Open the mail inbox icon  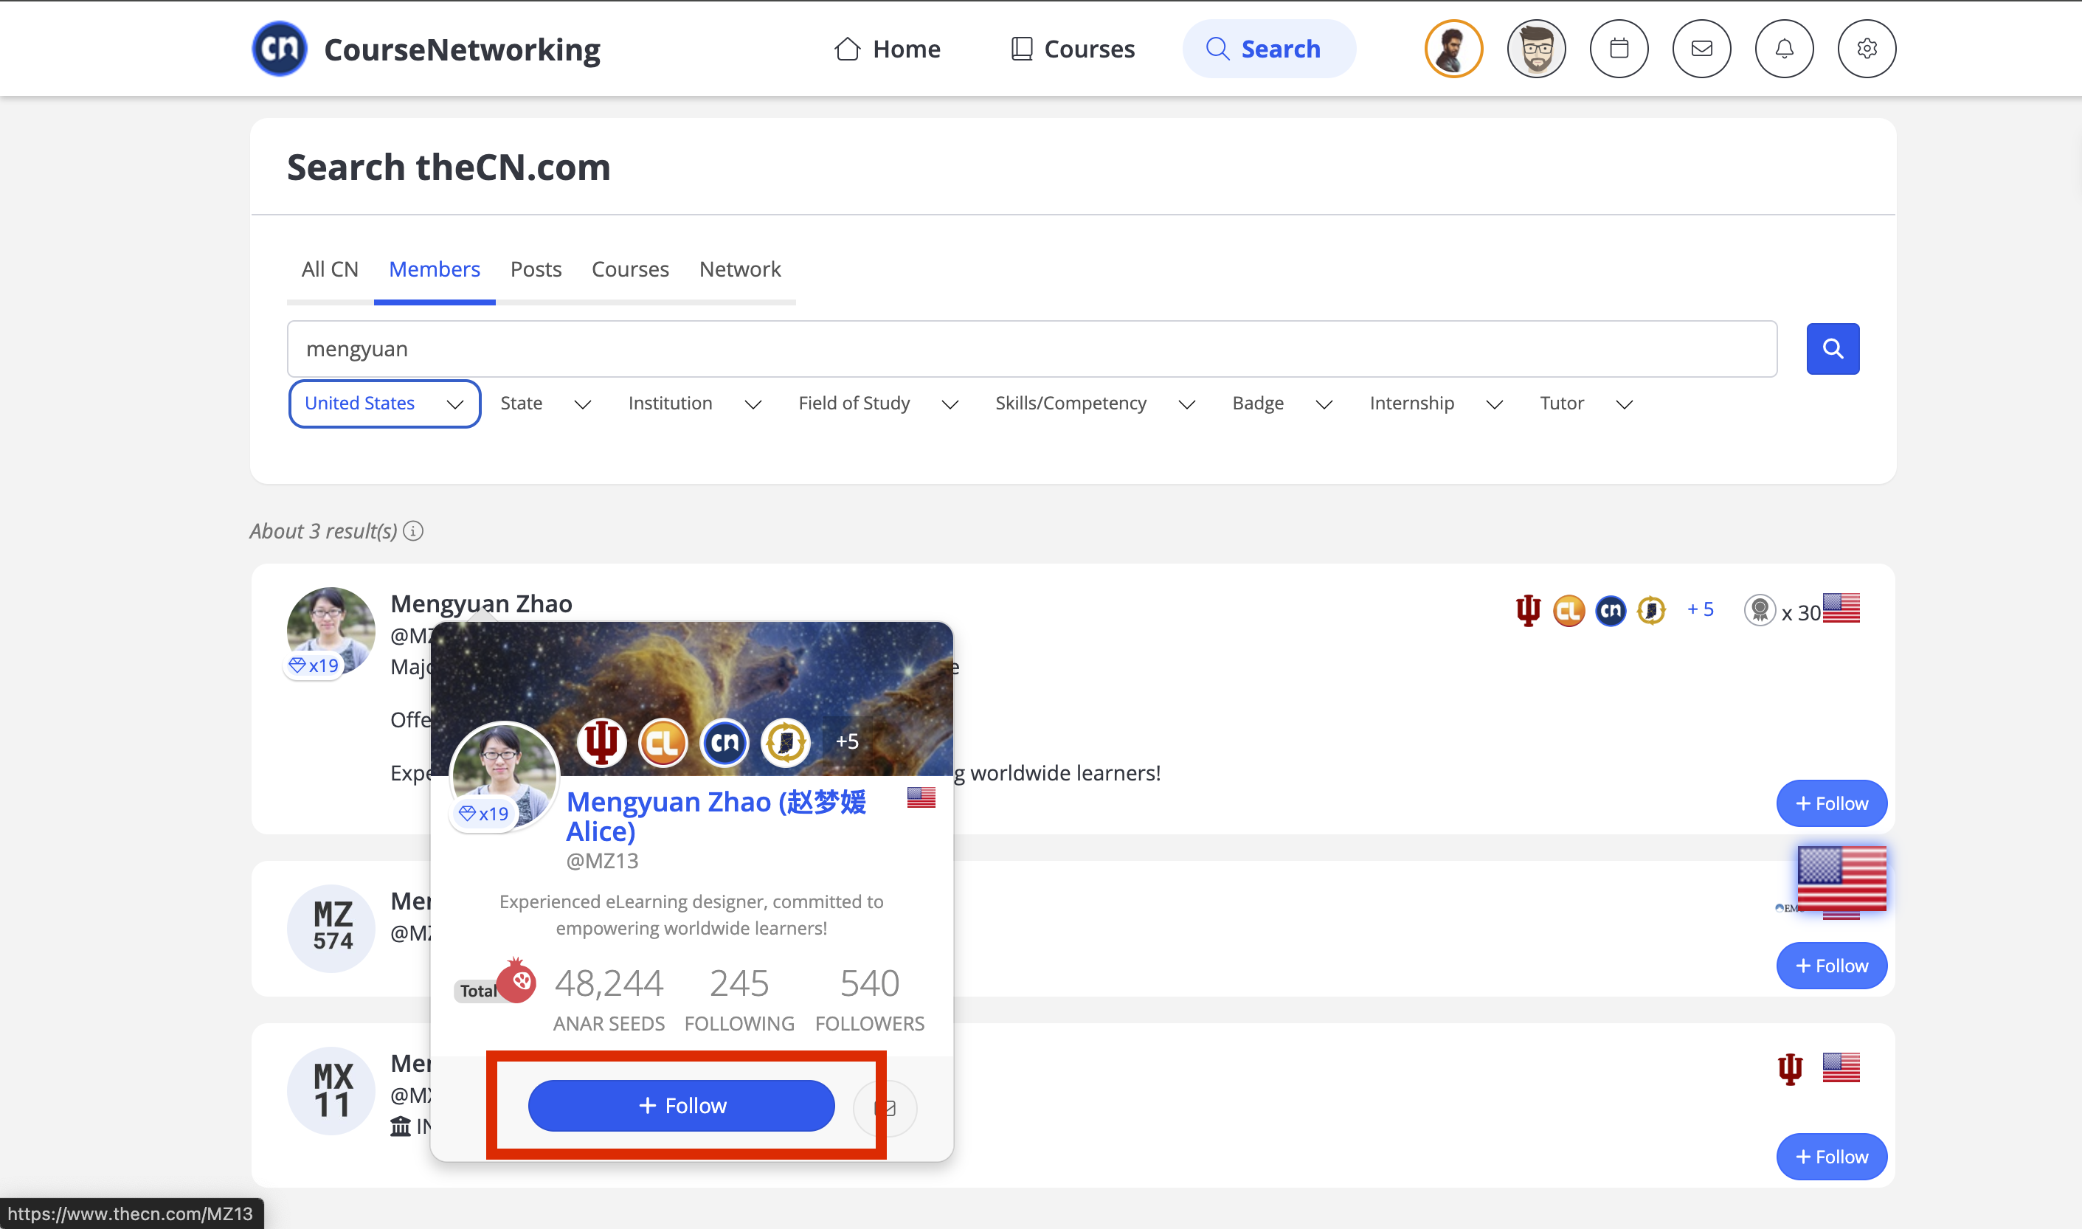coord(1702,49)
